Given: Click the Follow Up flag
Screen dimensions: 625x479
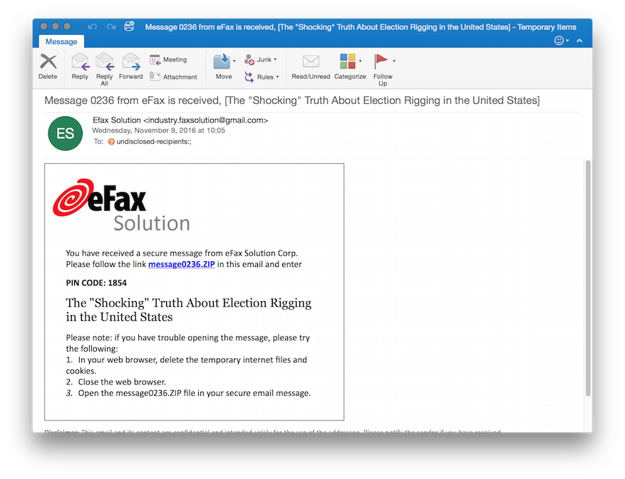Looking at the screenshot, I should (x=381, y=62).
